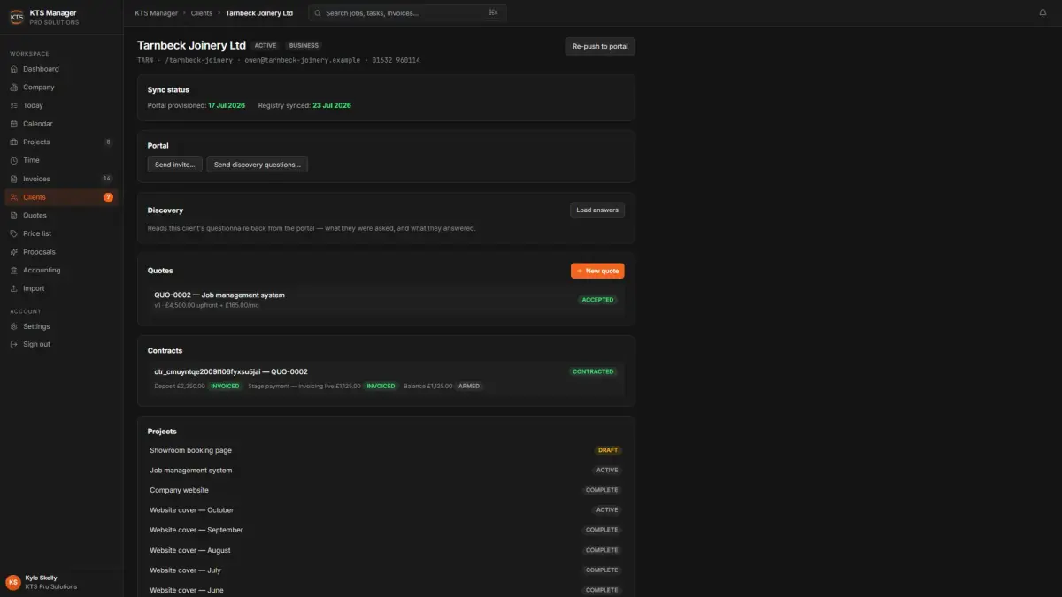Open the ctr_ contract row for QUO-0002

tap(386, 379)
